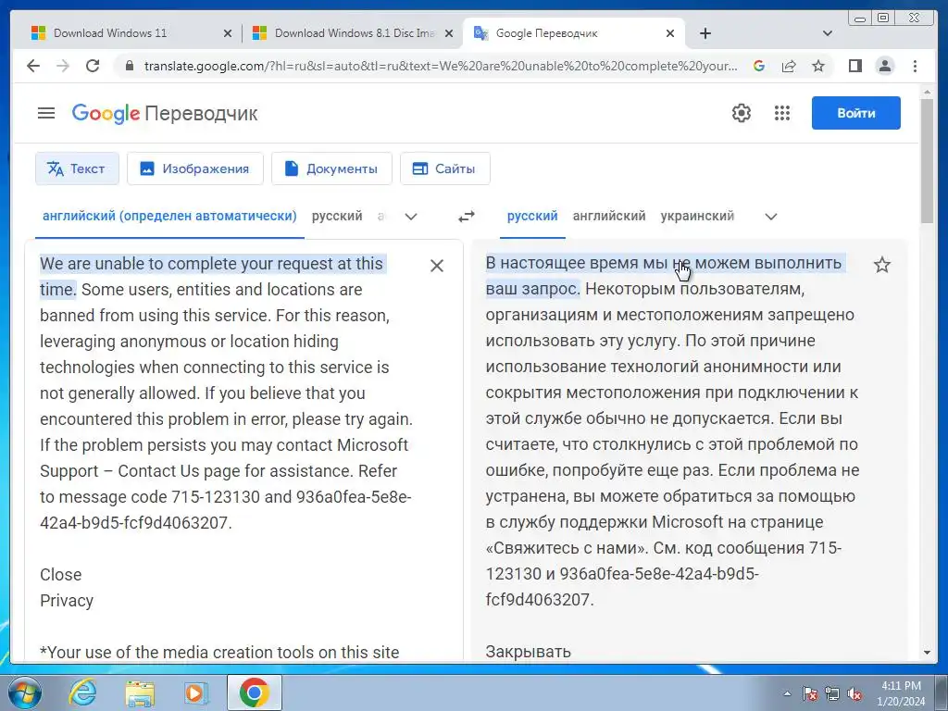Reload the current page
The height and width of the screenshot is (711, 948).
(93, 66)
